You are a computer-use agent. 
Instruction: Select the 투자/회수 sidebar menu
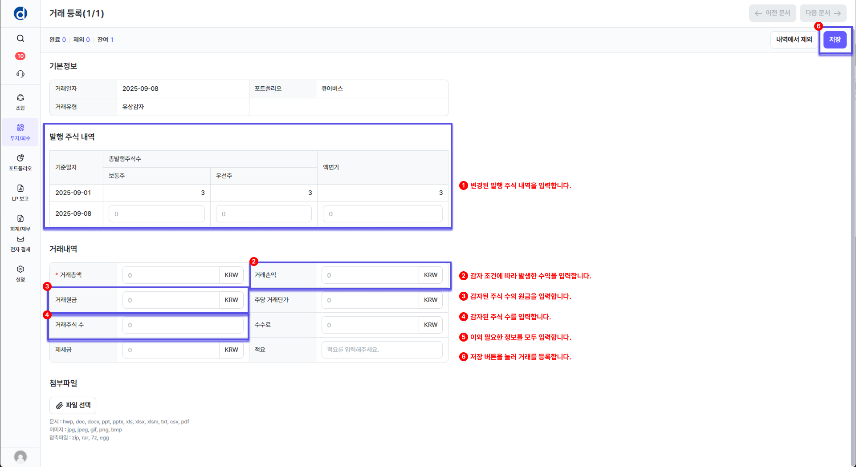coord(20,132)
